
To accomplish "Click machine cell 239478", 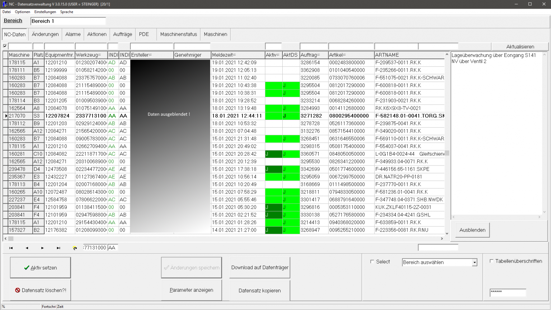I will 20,169.
